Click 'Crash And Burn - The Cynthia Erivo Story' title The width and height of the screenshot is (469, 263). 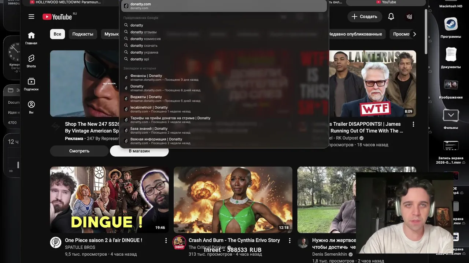pos(234,240)
